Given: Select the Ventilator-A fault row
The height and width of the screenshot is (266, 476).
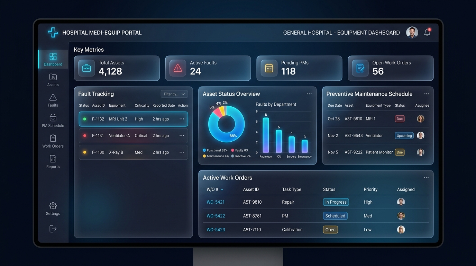Looking at the screenshot, I should pyautogui.click(x=134, y=135).
